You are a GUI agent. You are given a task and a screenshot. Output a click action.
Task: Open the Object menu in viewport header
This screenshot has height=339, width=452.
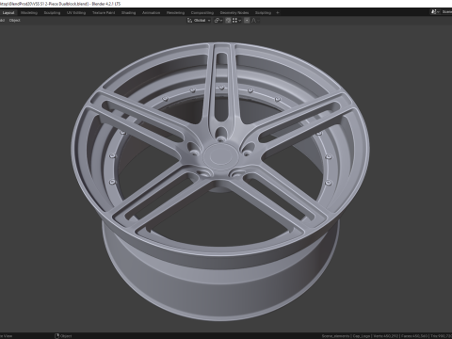click(x=14, y=21)
